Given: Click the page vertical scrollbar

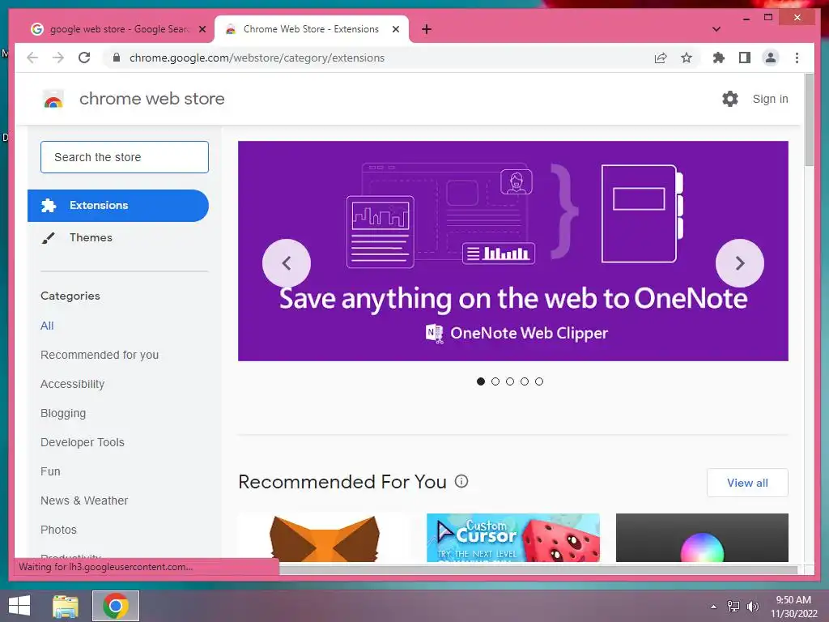Looking at the screenshot, I should 809,121.
